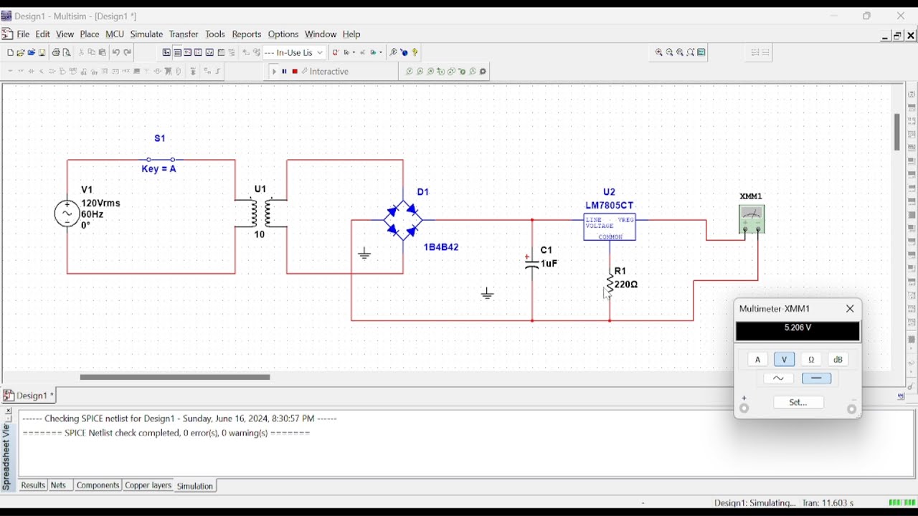Select dB mode on multimeter
Screen dimensions: 918x516
[838, 360]
